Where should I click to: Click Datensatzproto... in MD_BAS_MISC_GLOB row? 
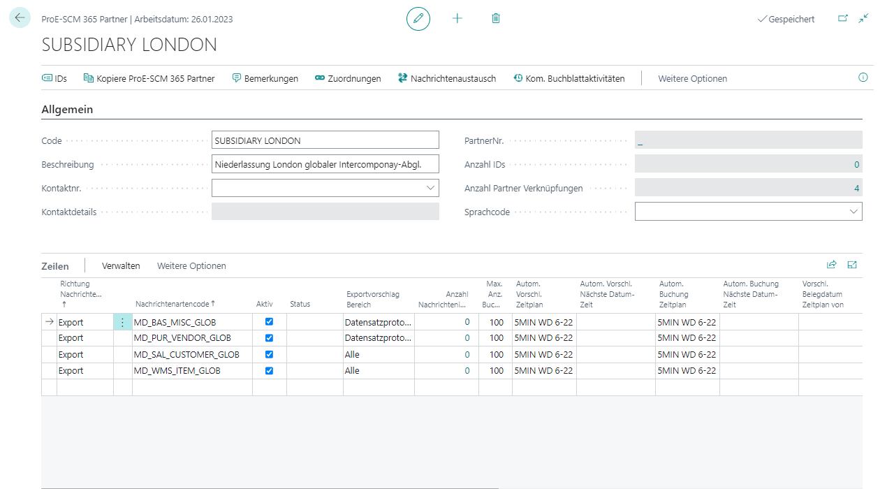point(379,322)
